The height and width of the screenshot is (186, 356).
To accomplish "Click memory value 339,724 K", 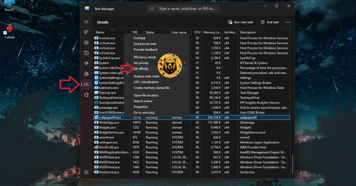I will (214, 117).
